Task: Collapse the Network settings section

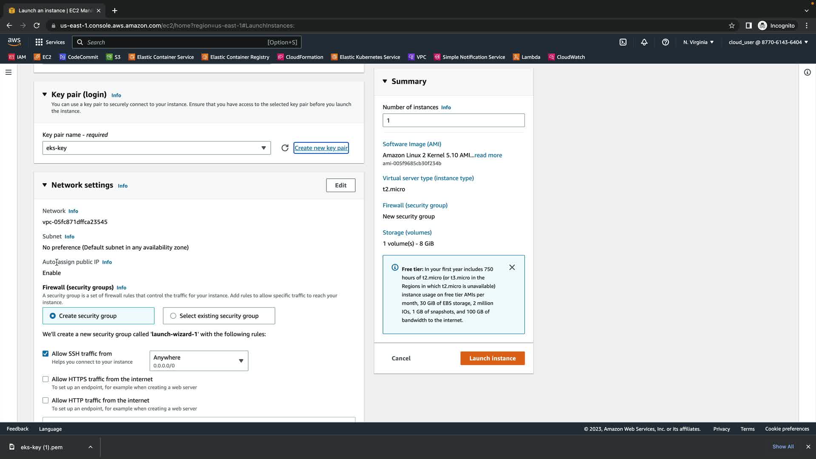Action: pos(45,185)
